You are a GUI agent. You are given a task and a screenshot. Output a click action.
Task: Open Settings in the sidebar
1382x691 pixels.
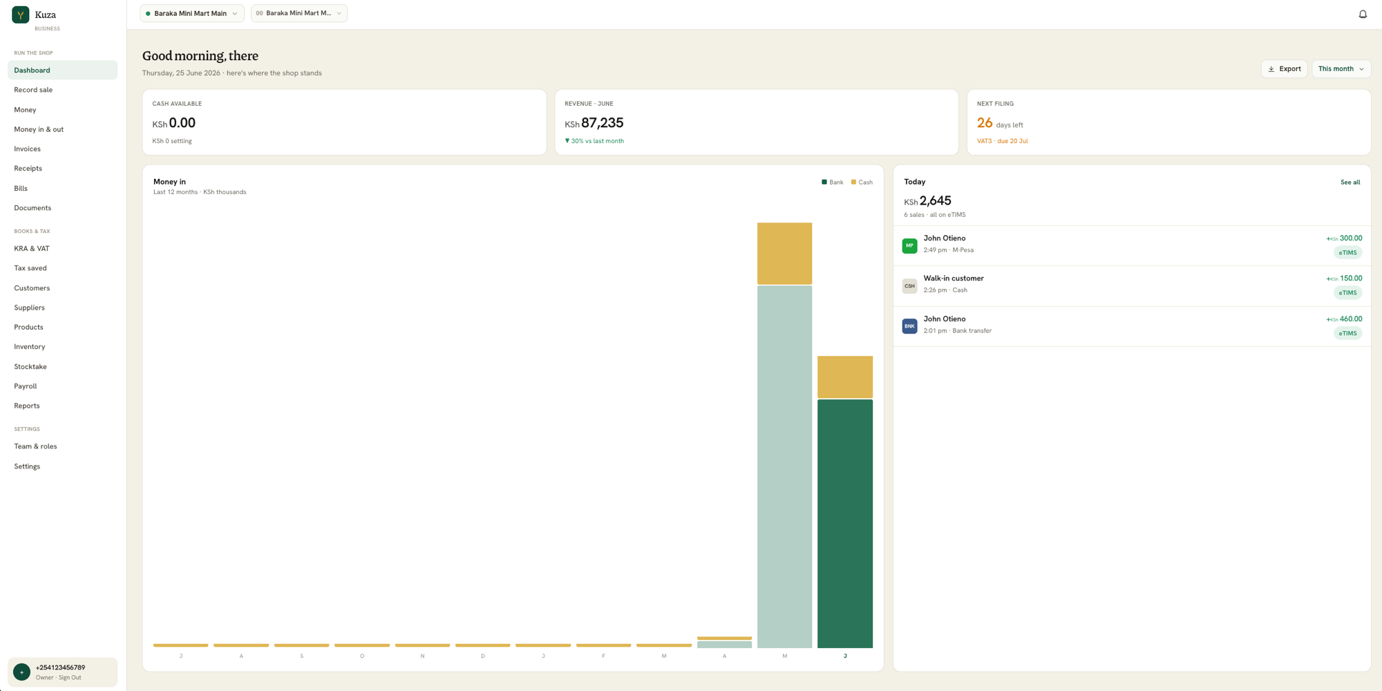point(62,466)
